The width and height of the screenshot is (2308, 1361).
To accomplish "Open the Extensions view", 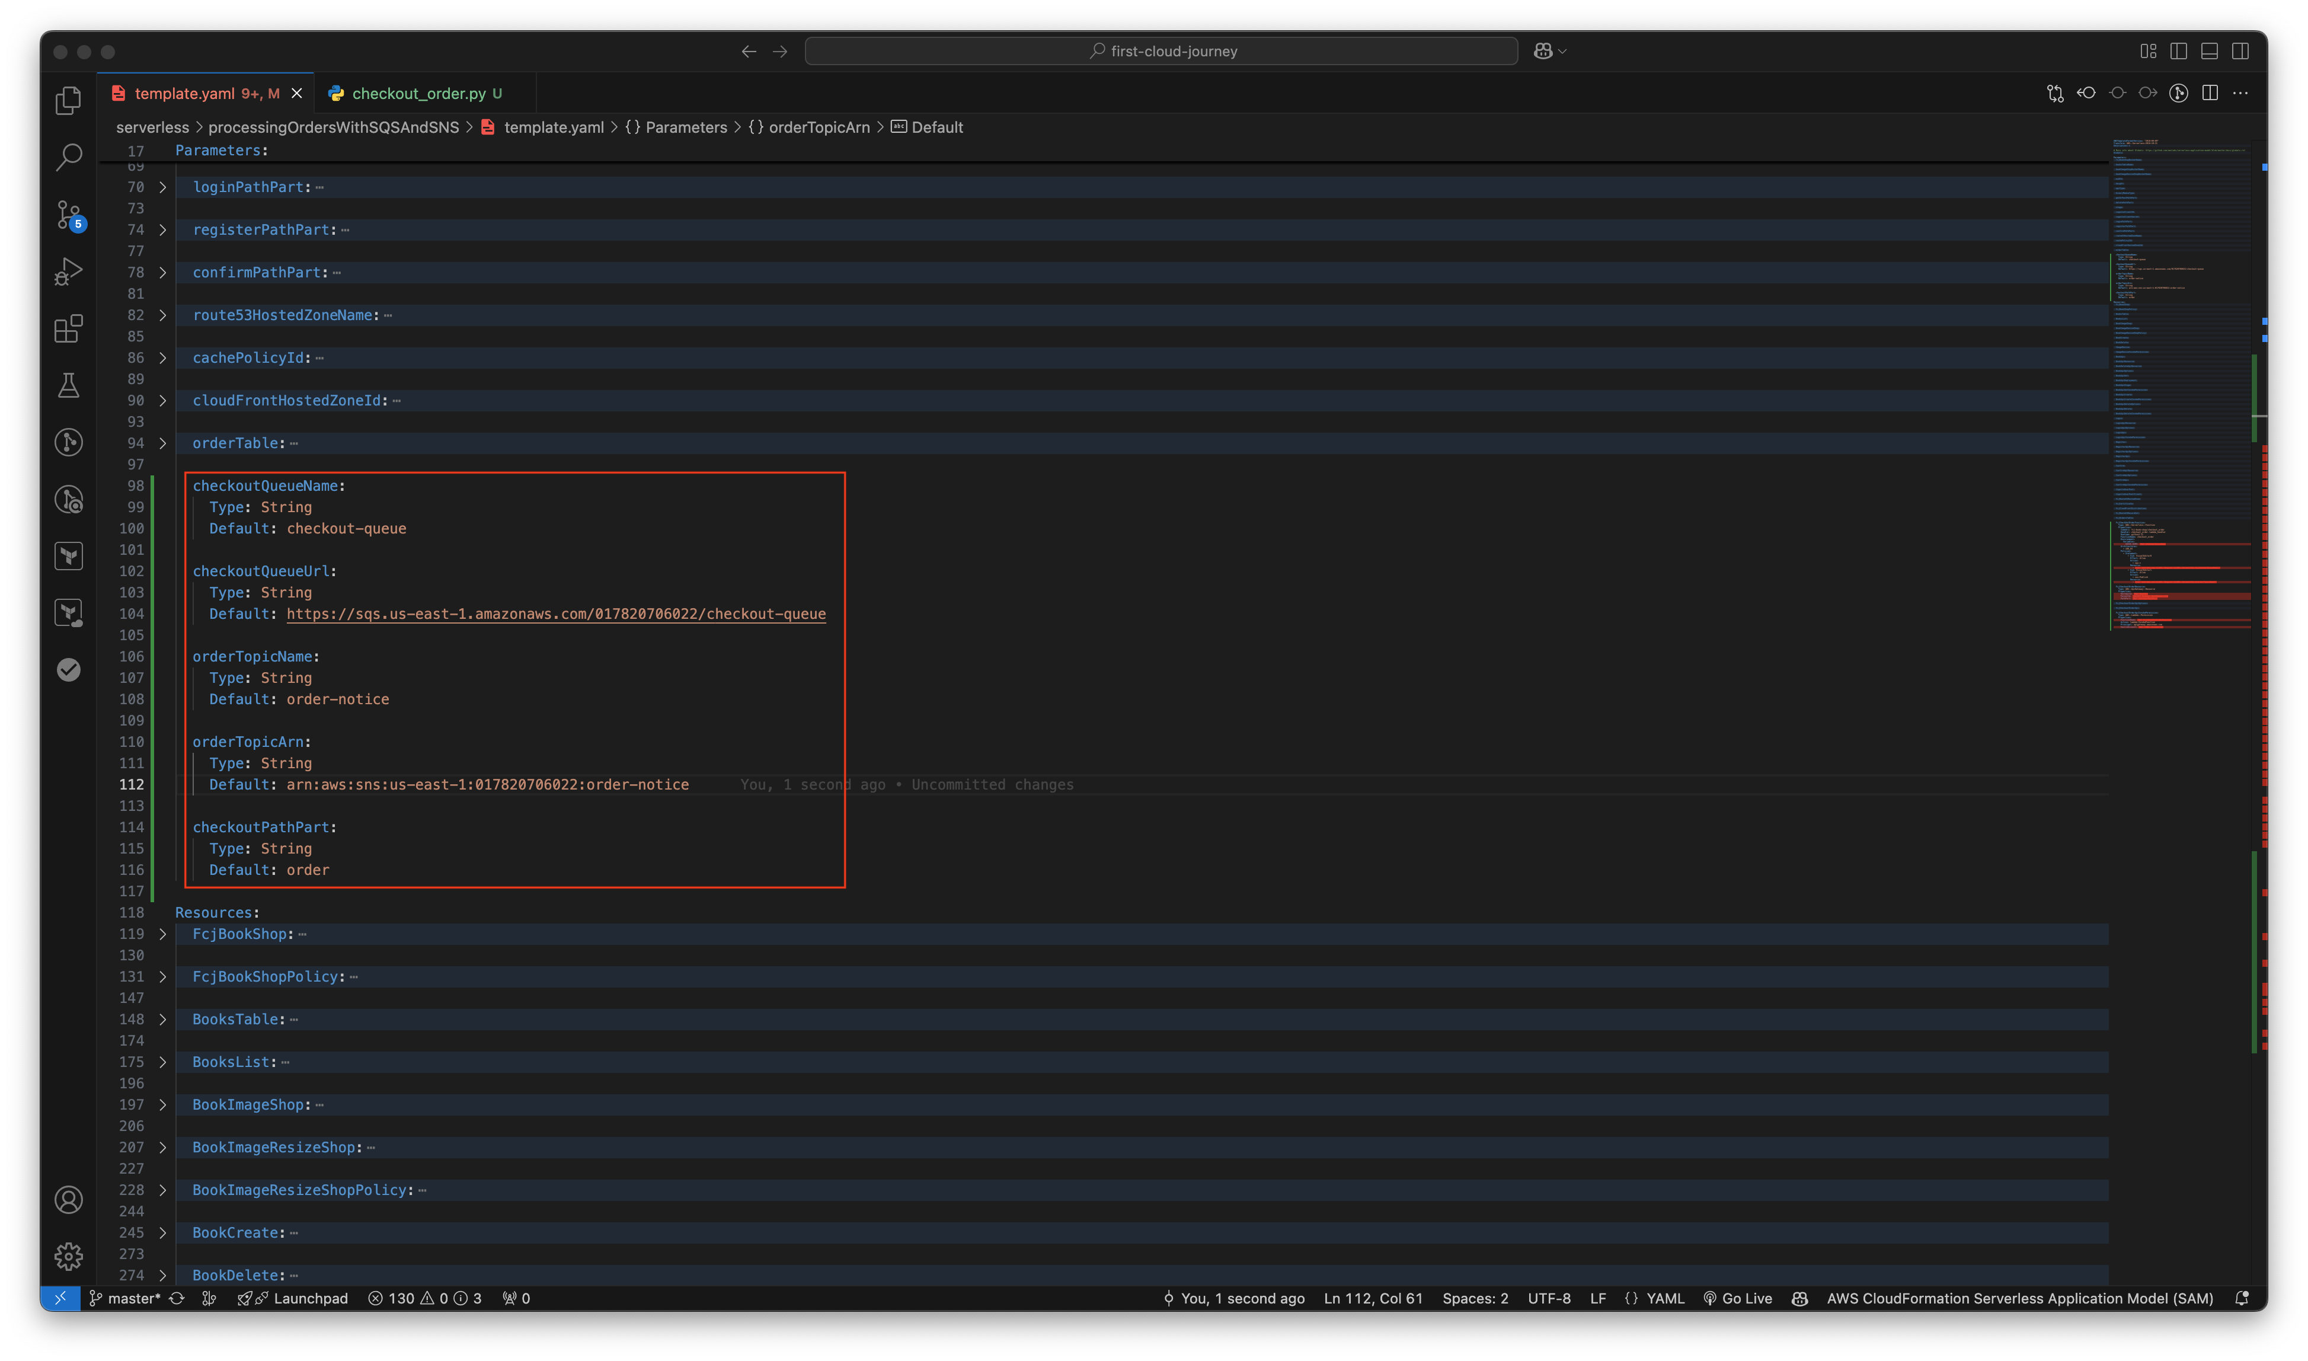I will 69,328.
